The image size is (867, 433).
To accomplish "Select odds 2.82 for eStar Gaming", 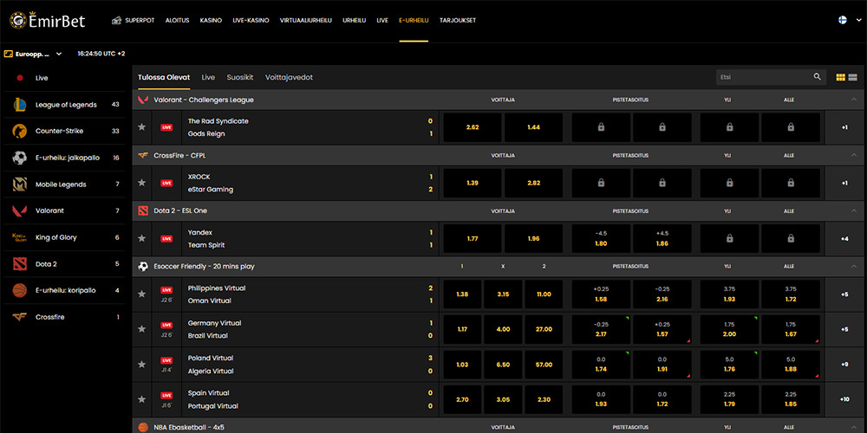I will pos(533,183).
